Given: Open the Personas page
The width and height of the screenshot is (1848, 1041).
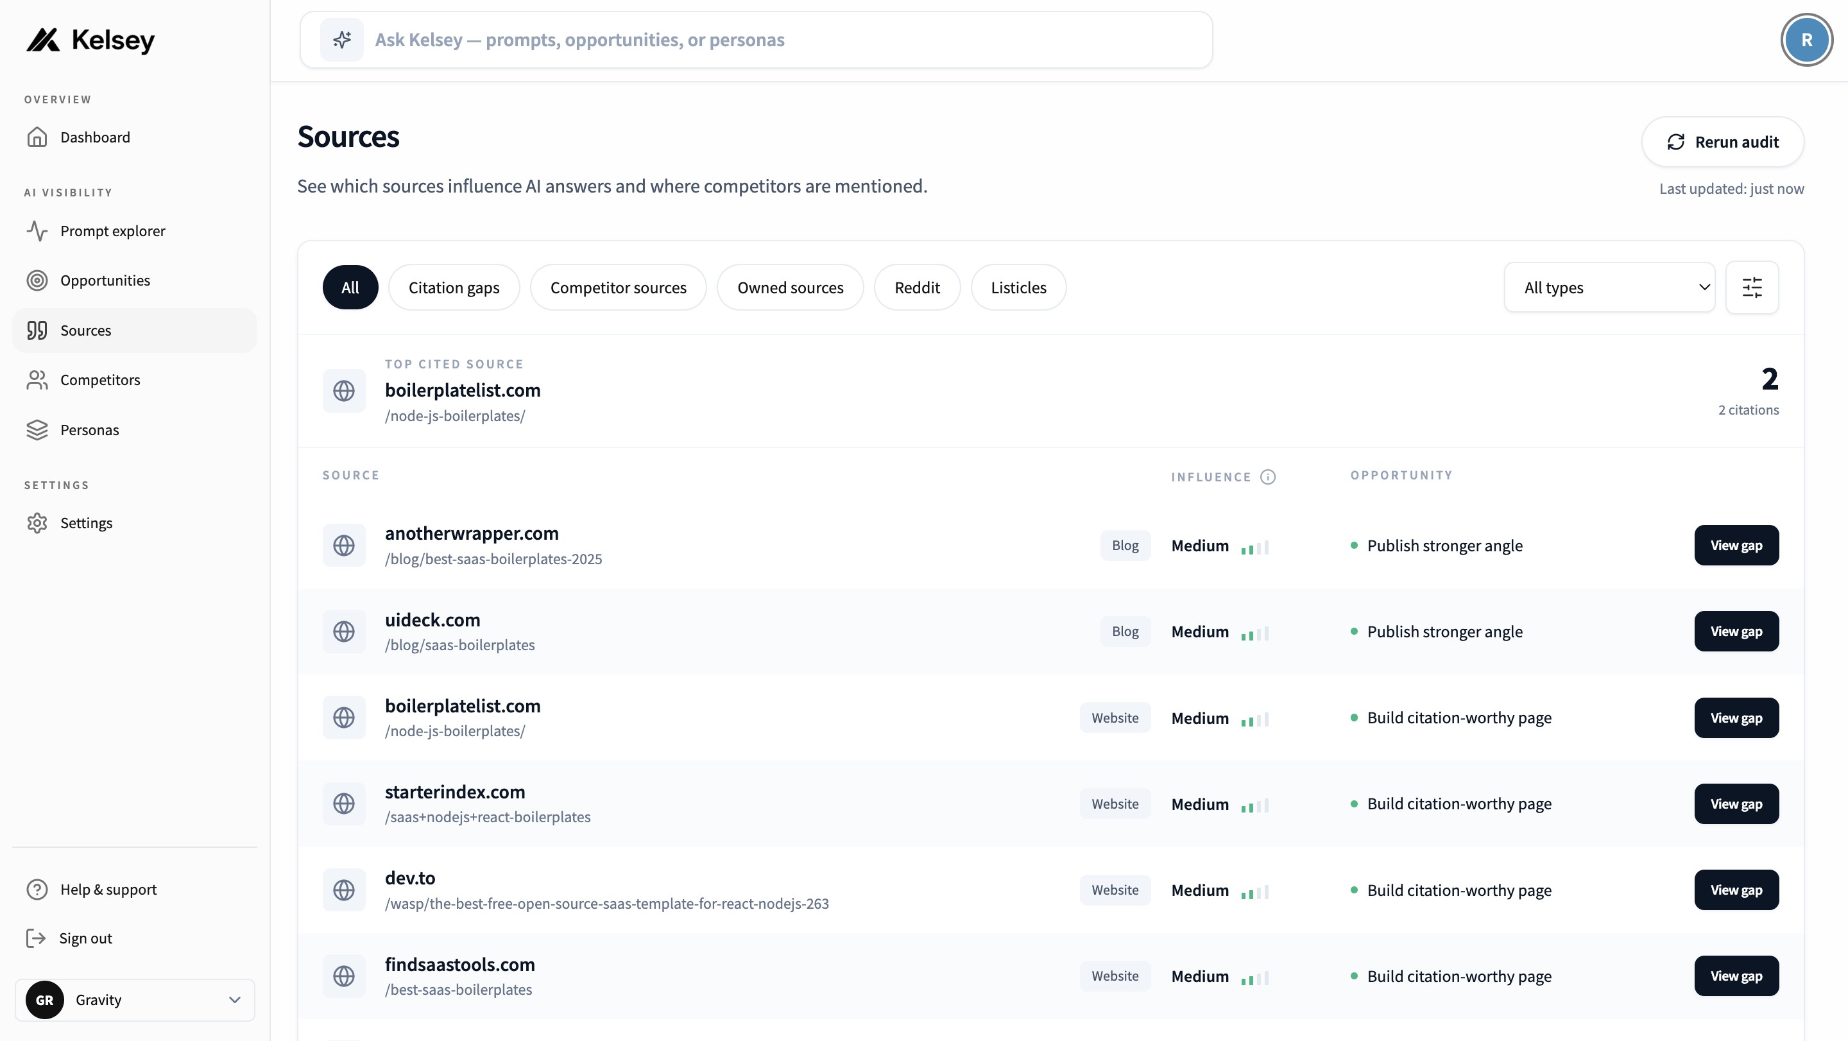Looking at the screenshot, I should (x=135, y=430).
